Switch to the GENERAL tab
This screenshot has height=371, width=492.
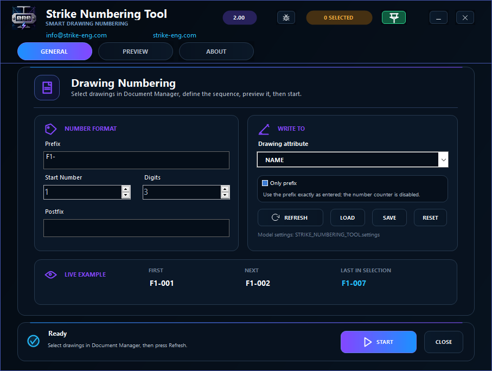(x=55, y=52)
